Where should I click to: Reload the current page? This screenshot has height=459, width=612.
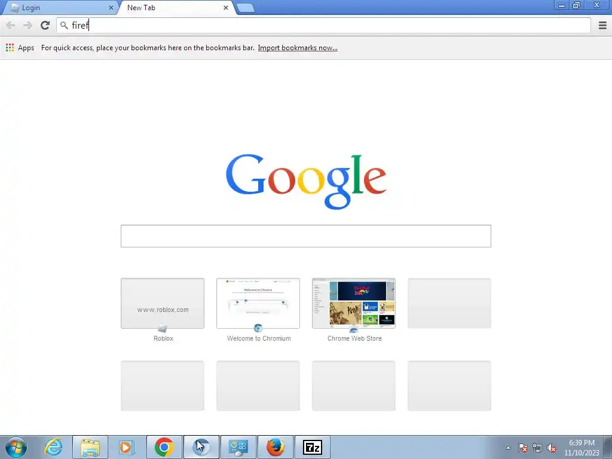tap(45, 25)
